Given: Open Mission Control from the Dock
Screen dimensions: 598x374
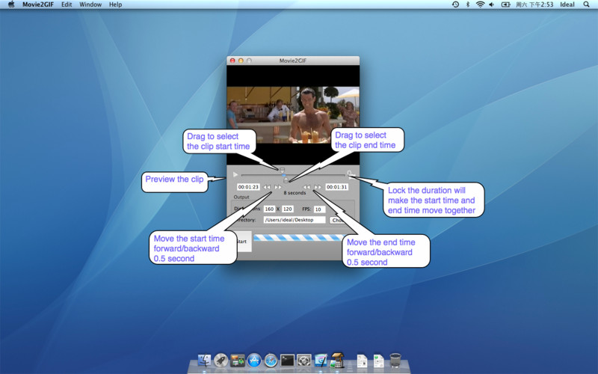Looking at the screenshot, I should [x=237, y=360].
